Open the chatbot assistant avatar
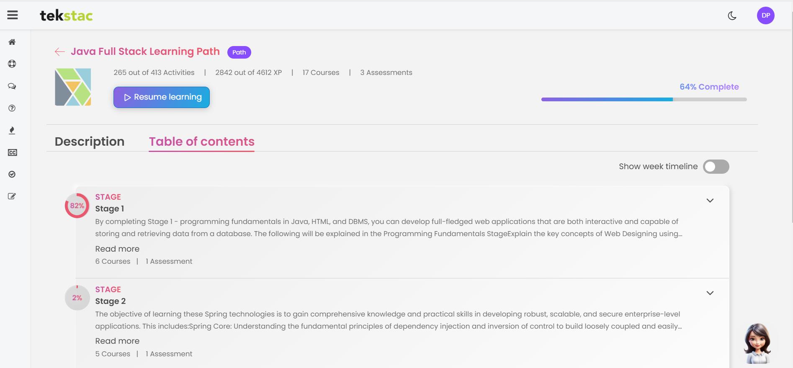 (x=757, y=343)
